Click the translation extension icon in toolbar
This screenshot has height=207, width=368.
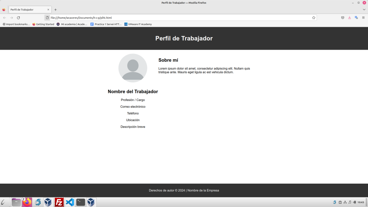(x=356, y=18)
